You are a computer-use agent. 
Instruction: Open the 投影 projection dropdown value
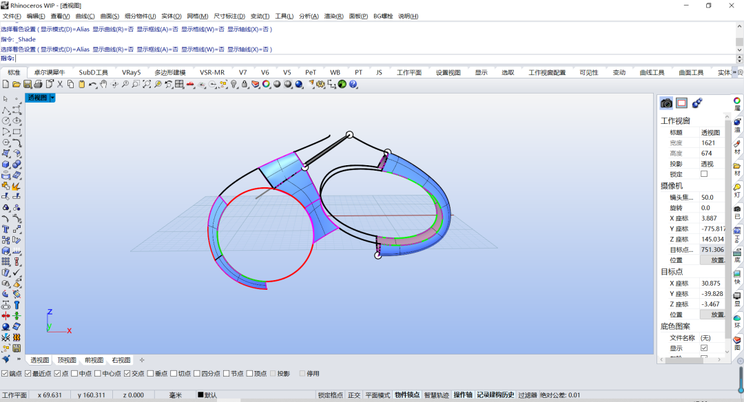(712, 164)
